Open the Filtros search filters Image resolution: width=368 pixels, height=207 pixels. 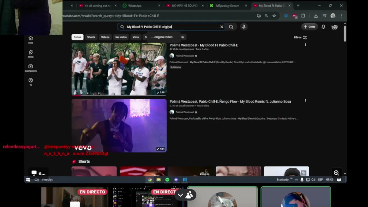tap(300, 37)
